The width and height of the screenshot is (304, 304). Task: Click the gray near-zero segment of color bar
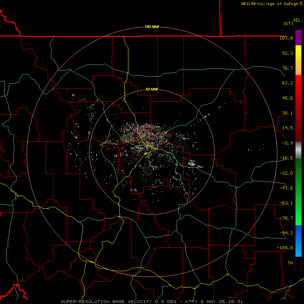(298, 150)
